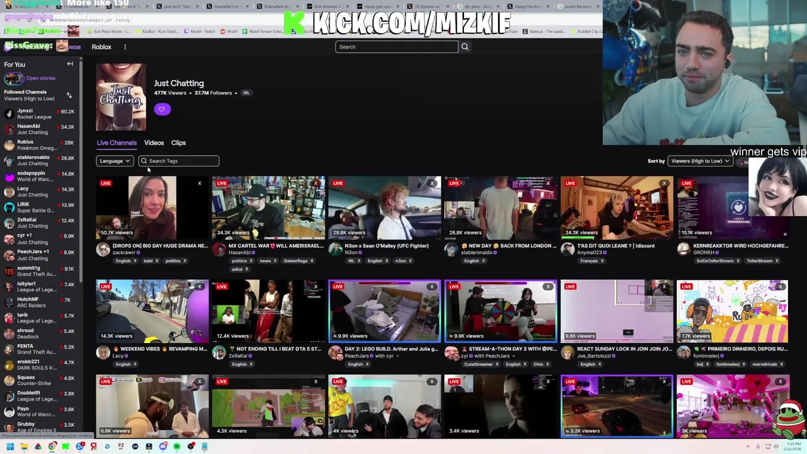Click the Anyme023 channel avatar
Screen dimensions: 807x454
tap(567, 250)
